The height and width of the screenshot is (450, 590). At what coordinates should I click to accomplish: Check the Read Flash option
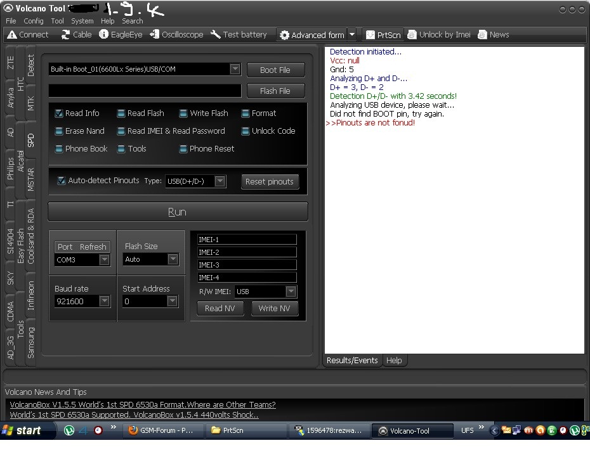pos(121,113)
